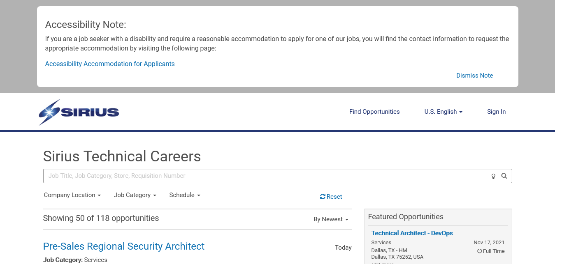Click the lightbulb search tips icon

tap(493, 176)
